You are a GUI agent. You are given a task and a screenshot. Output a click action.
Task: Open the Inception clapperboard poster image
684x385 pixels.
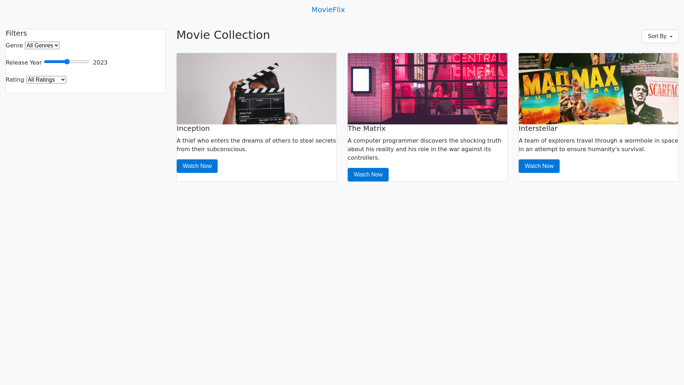coord(256,89)
